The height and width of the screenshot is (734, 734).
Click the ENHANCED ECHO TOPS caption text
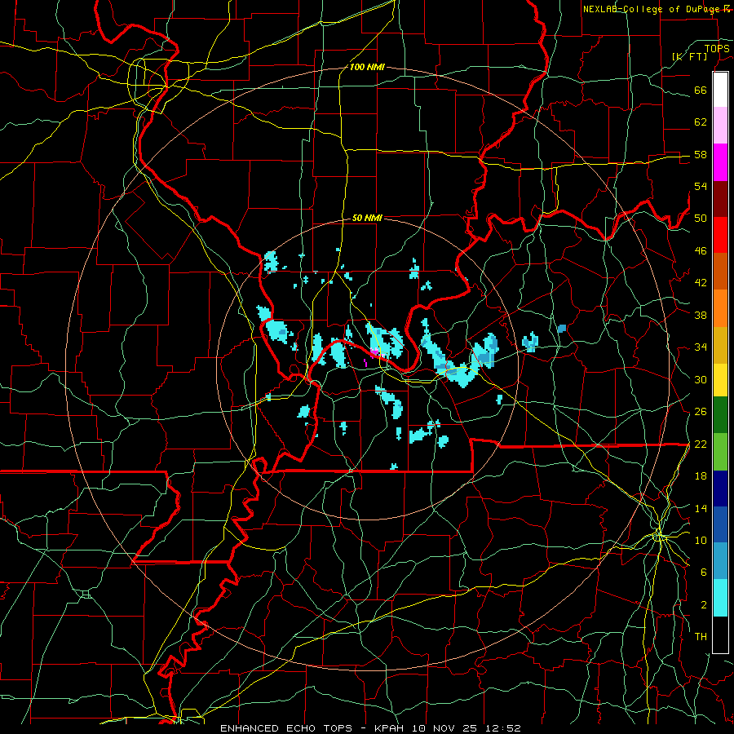[285, 728]
